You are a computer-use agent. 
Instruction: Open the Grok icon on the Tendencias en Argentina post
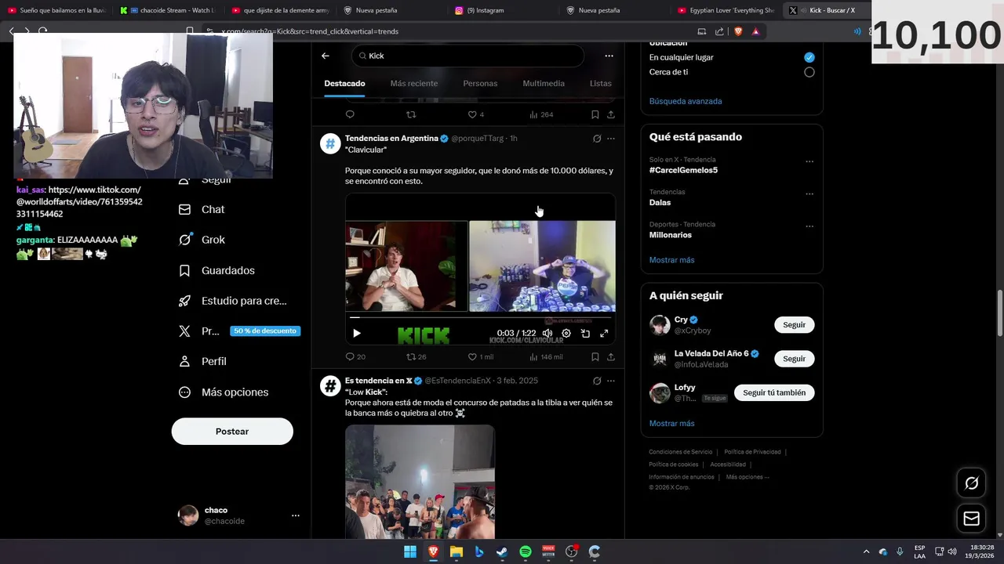[597, 139]
